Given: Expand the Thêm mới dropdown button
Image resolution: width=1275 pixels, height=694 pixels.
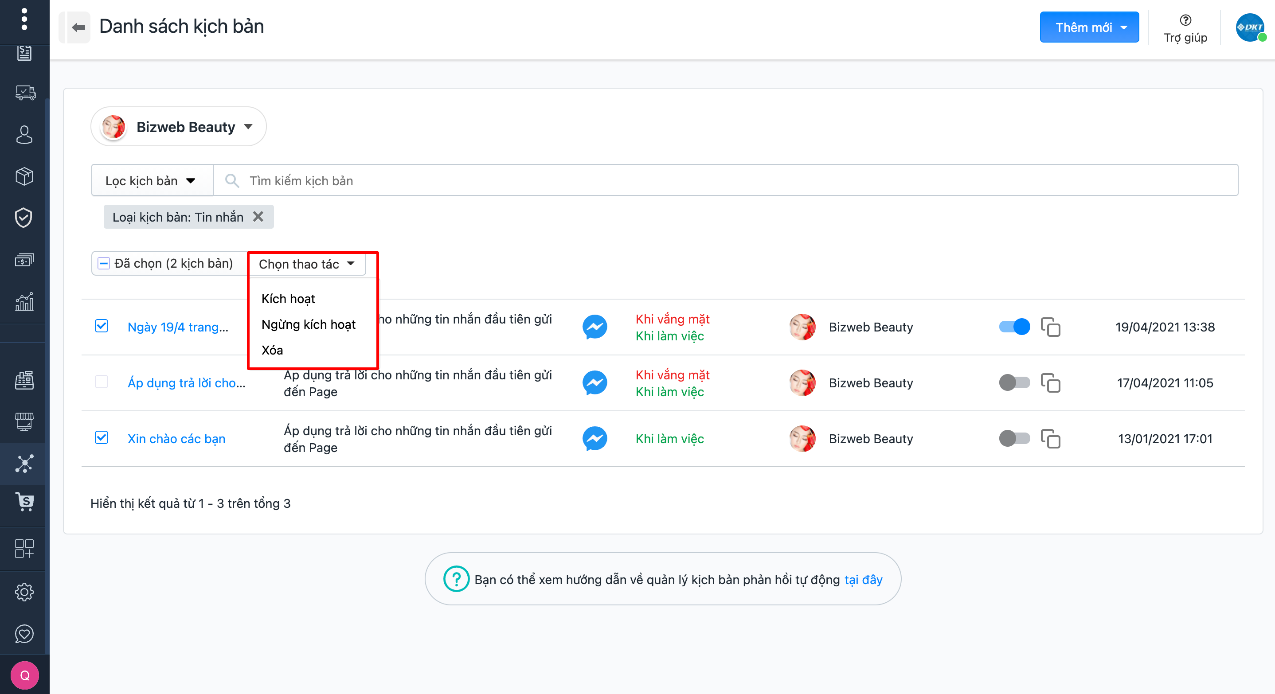Looking at the screenshot, I should [1089, 27].
